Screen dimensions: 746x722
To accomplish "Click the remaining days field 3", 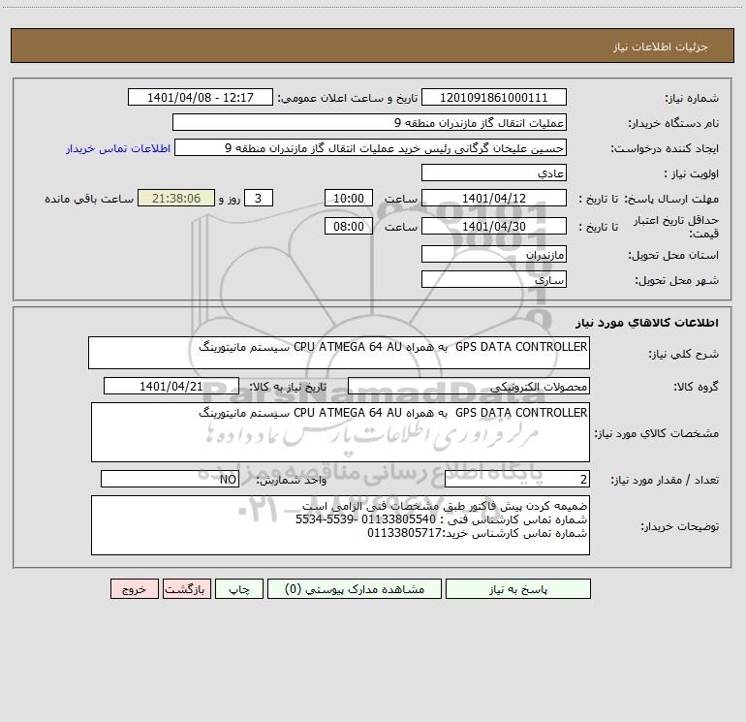I will (x=259, y=198).
